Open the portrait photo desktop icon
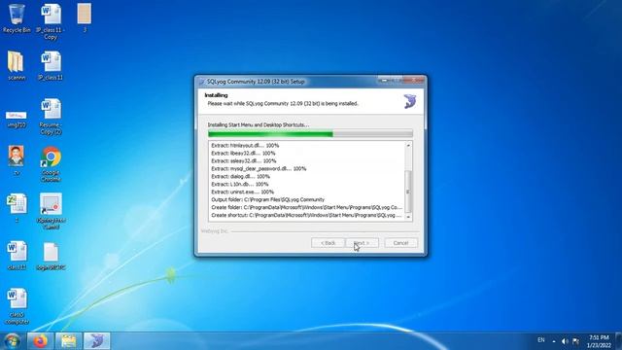Screen dimensions: 622x350 (17, 159)
